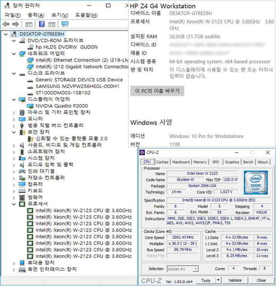Viewport: 276px width, 287px height.
Task: Click the show/hide console tree toolbar icon
Action: pos(29,24)
